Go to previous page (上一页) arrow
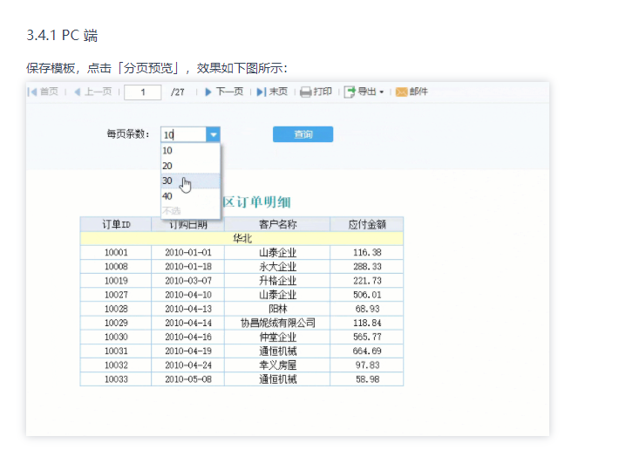The image size is (626, 450). pos(78,92)
